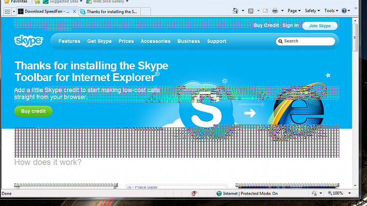Click the Print icon

[x=275, y=11]
